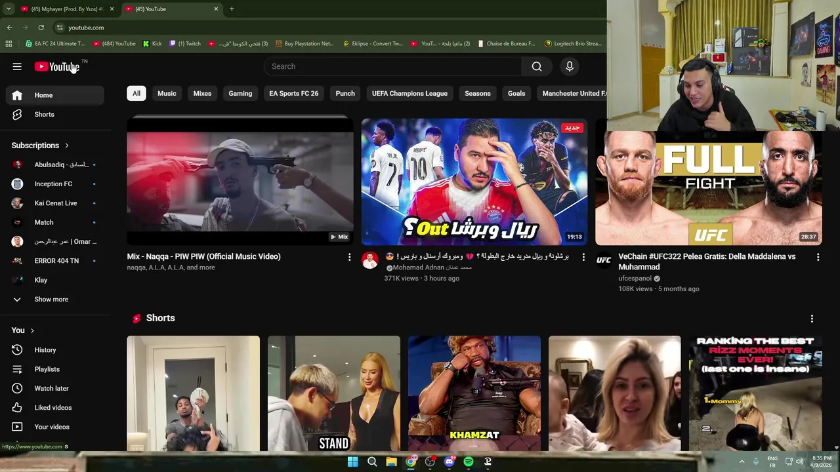
Task: Select the Seasons filter chip
Action: (x=478, y=93)
